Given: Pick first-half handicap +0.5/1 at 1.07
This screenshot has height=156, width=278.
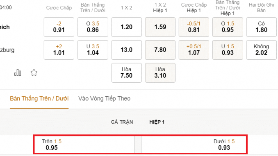Looking at the screenshot, I should point(194,50).
